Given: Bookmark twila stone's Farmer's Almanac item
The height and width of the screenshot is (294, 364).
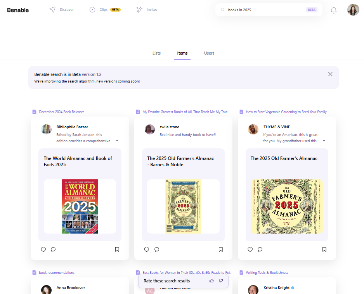Looking at the screenshot, I should coord(221,249).
